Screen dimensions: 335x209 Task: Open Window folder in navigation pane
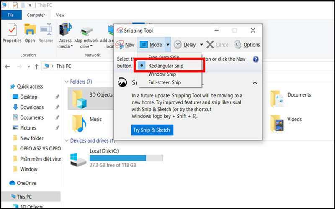(25, 169)
